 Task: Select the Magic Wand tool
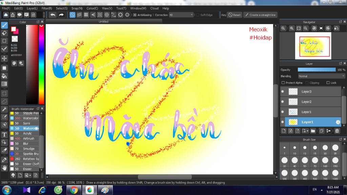4,109
